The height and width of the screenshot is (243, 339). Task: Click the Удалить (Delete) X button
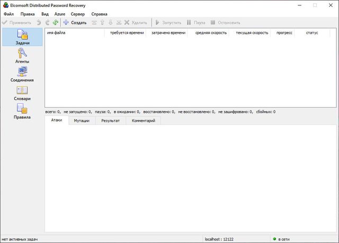[x=136, y=22]
